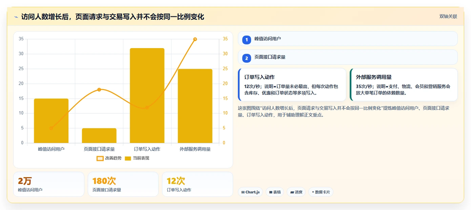The image size is (471, 210).
Task: Click the 180次 页面接口请求量 stat card
Action: [x=123, y=184]
